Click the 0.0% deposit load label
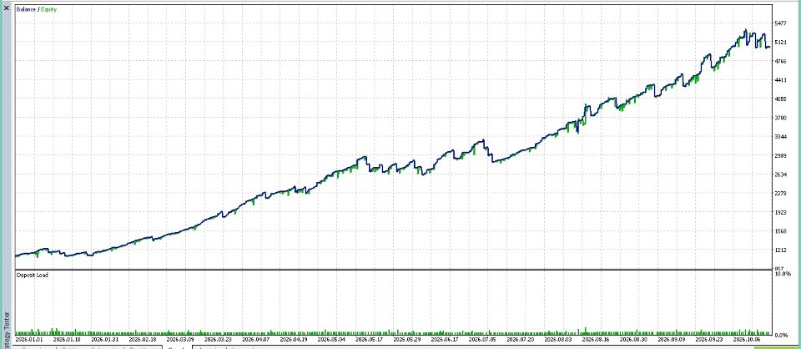The image size is (801, 349). 782,335
